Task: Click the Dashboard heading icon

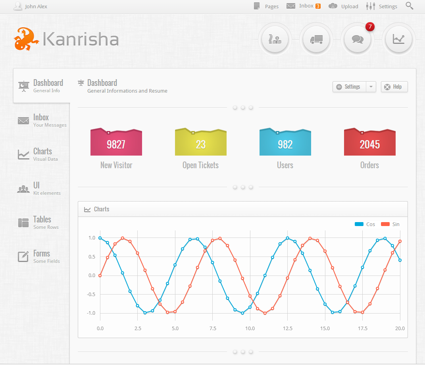Action: [x=81, y=83]
